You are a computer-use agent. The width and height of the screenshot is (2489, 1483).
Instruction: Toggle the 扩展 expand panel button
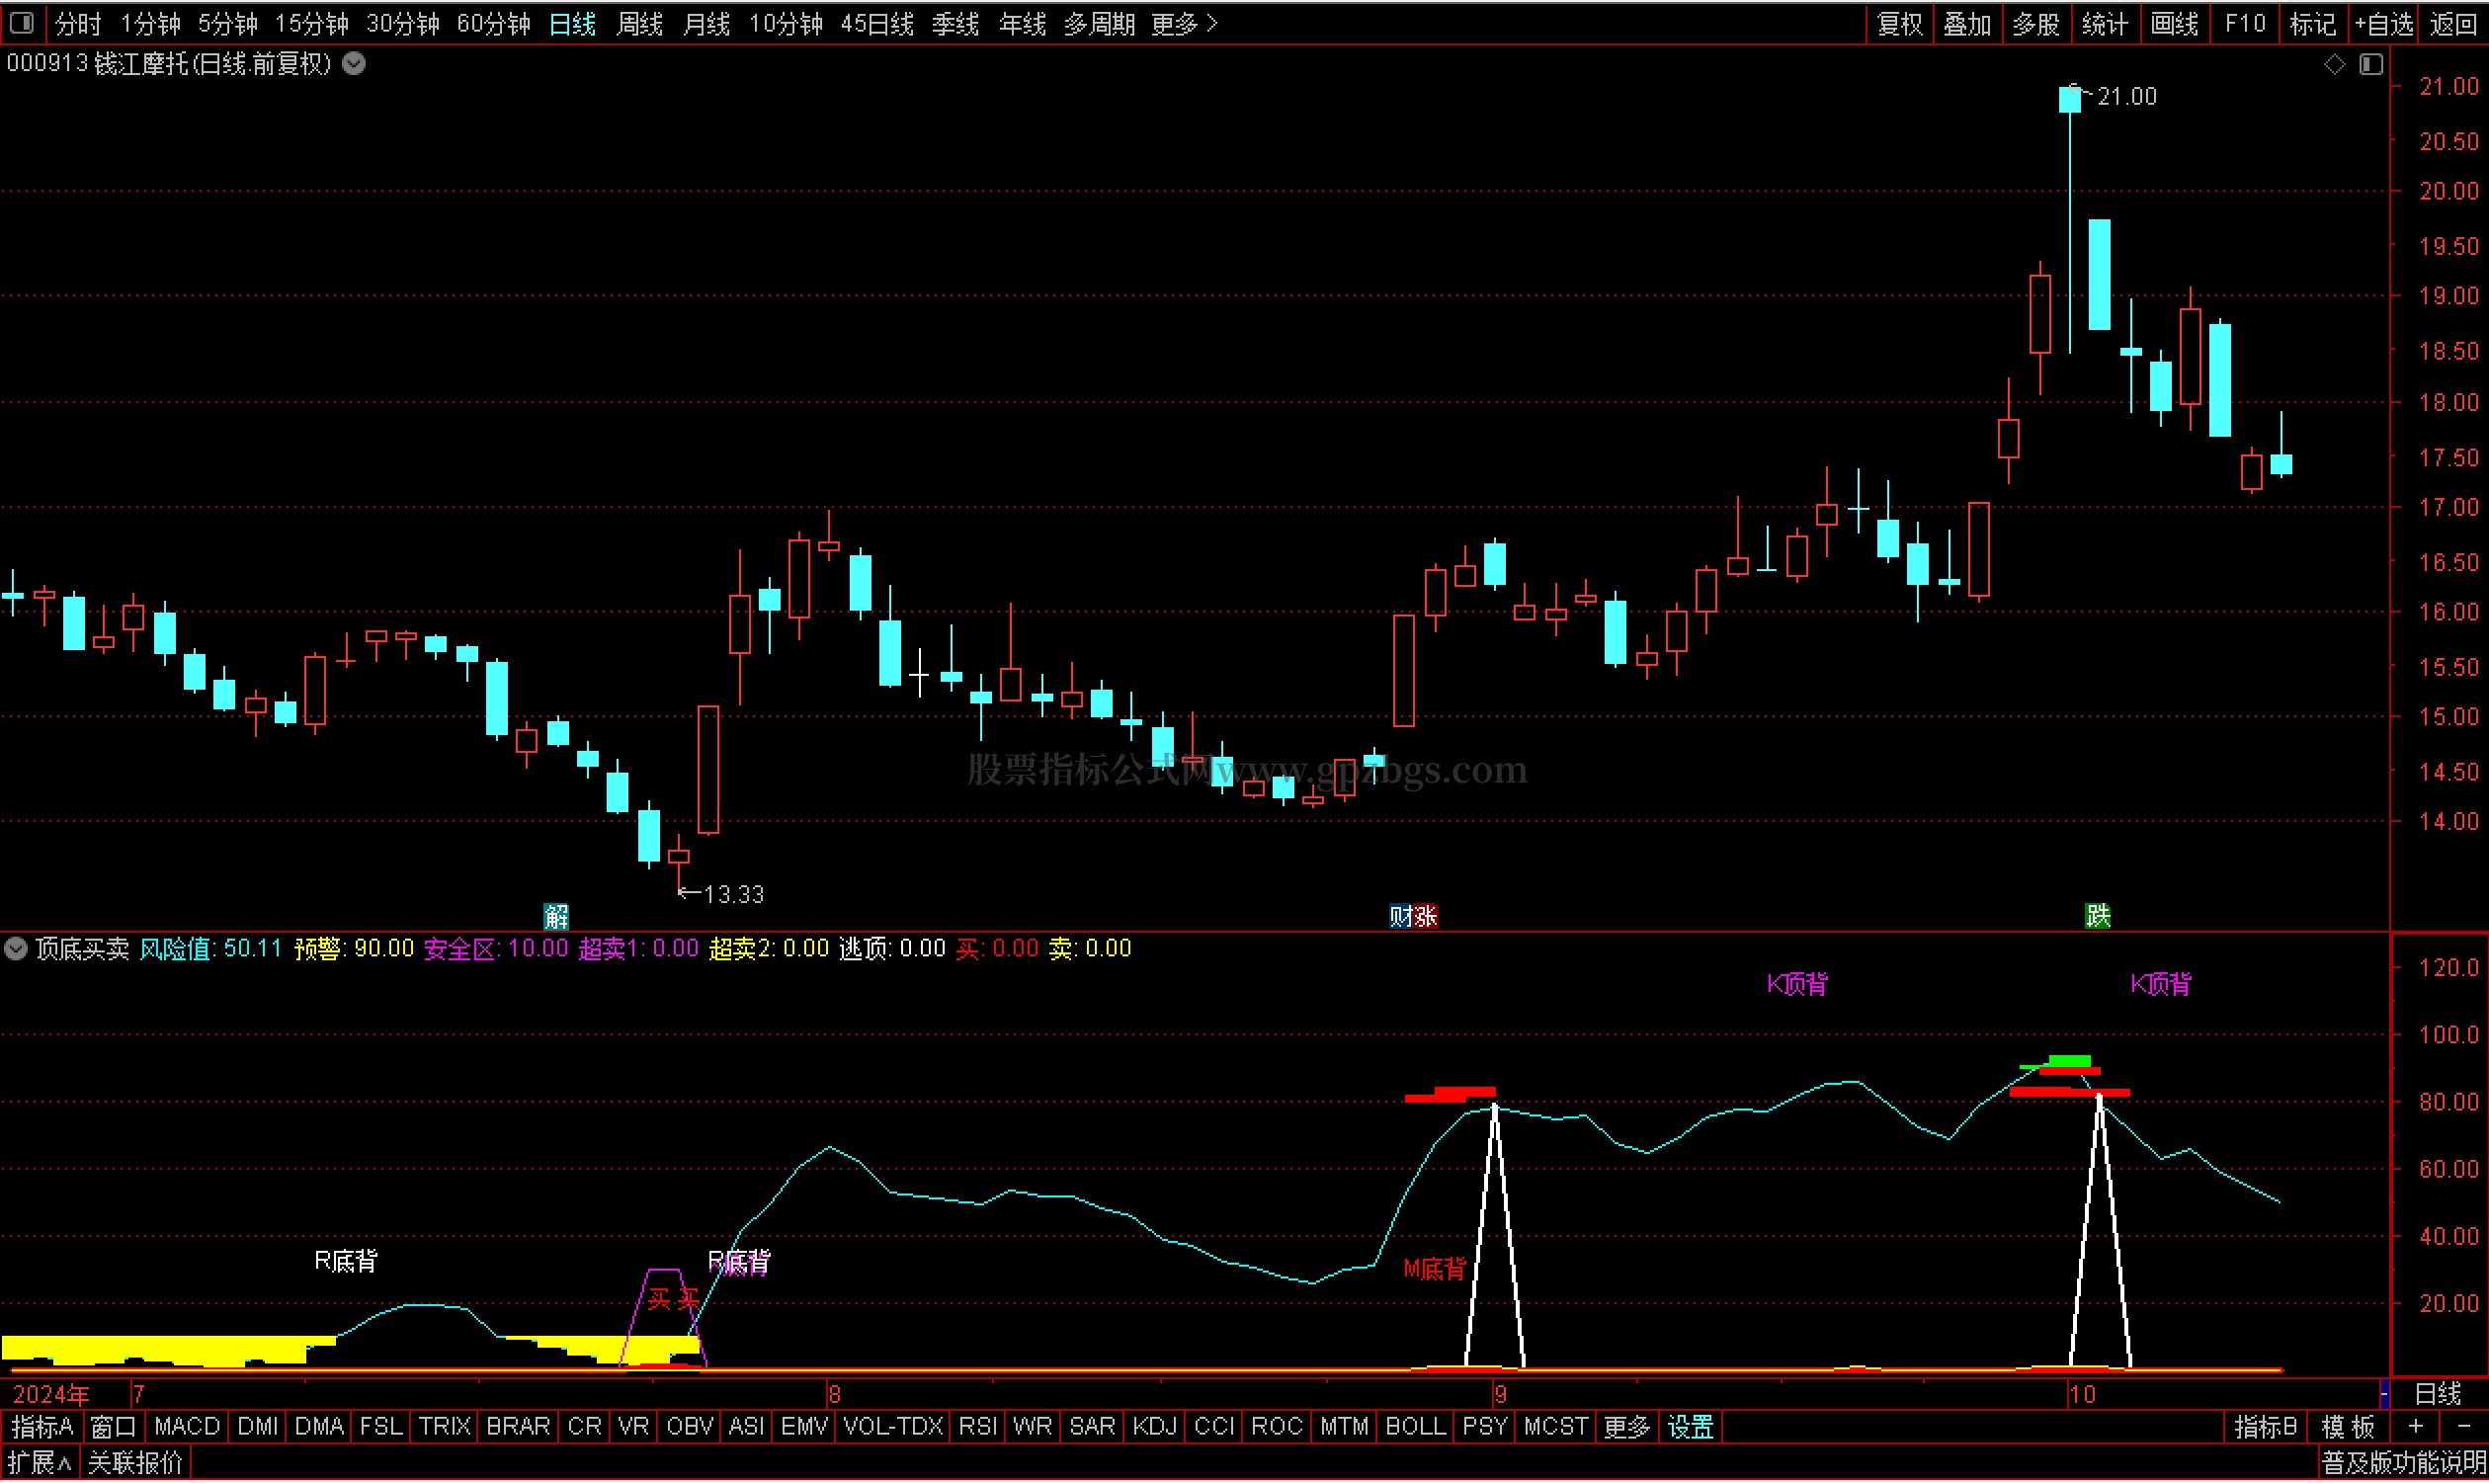[40, 1464]
